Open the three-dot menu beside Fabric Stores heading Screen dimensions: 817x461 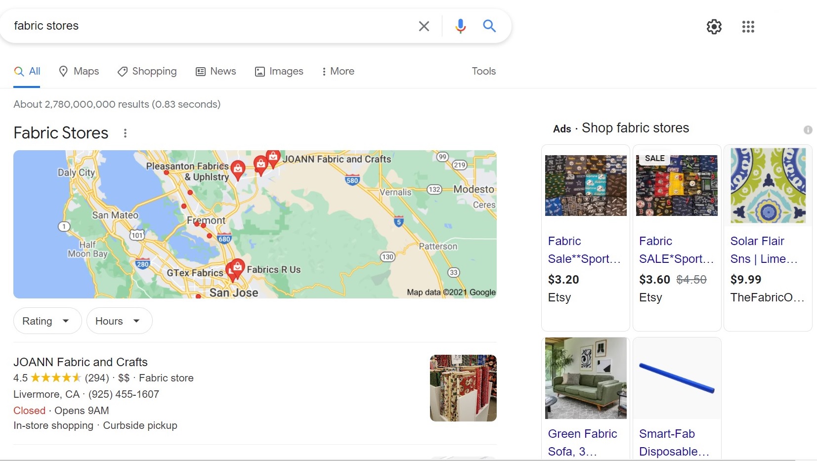pos(125,133)
